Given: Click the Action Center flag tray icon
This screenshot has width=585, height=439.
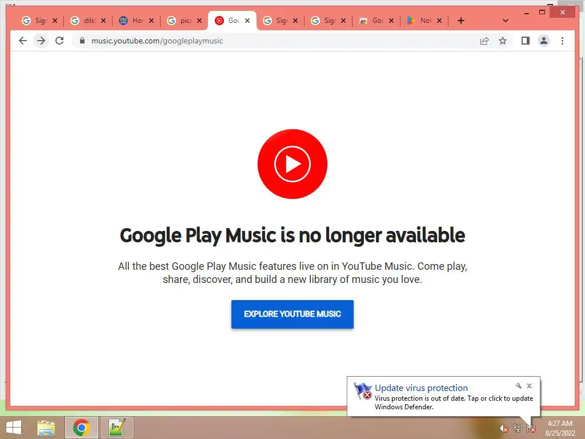Looking at the screenshot, I should point(531,428).
